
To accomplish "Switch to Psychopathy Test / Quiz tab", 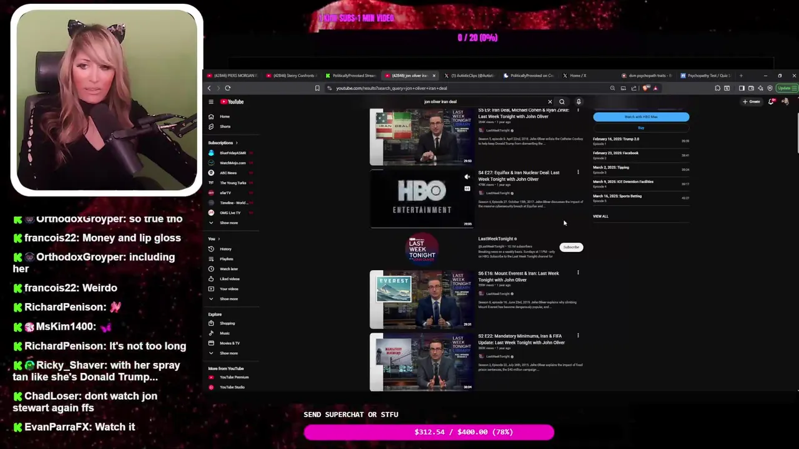I will pos(707,75).
